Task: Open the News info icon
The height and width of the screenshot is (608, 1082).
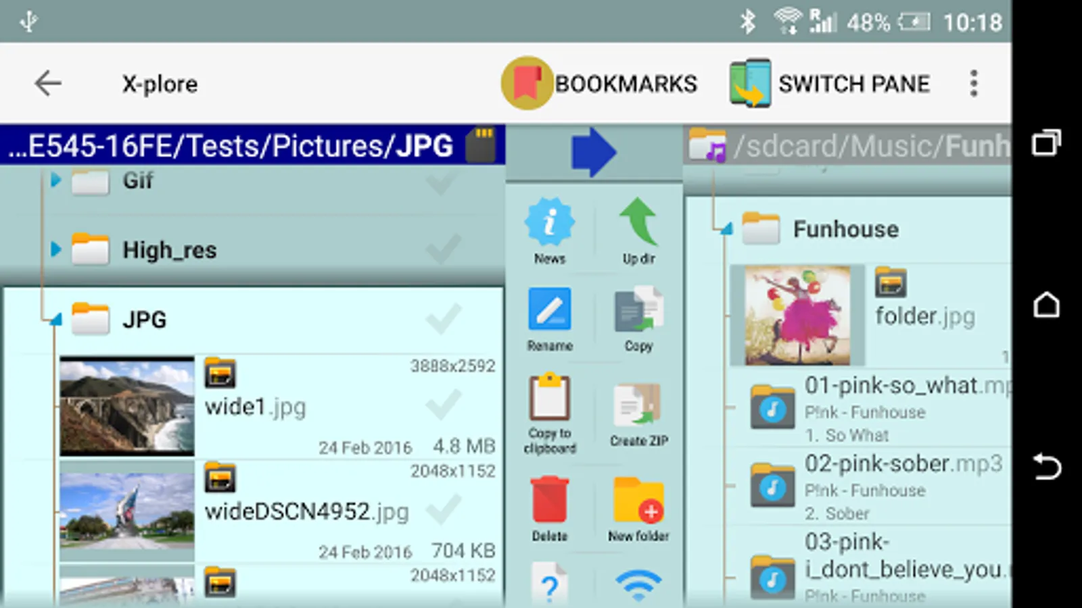Action: click(550, 230)
